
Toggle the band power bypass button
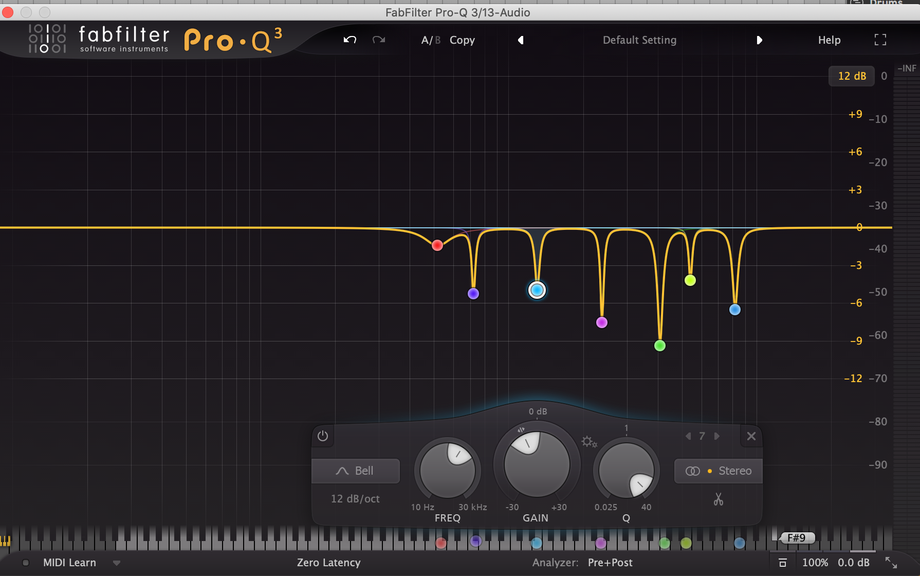(x=323, y=436)
